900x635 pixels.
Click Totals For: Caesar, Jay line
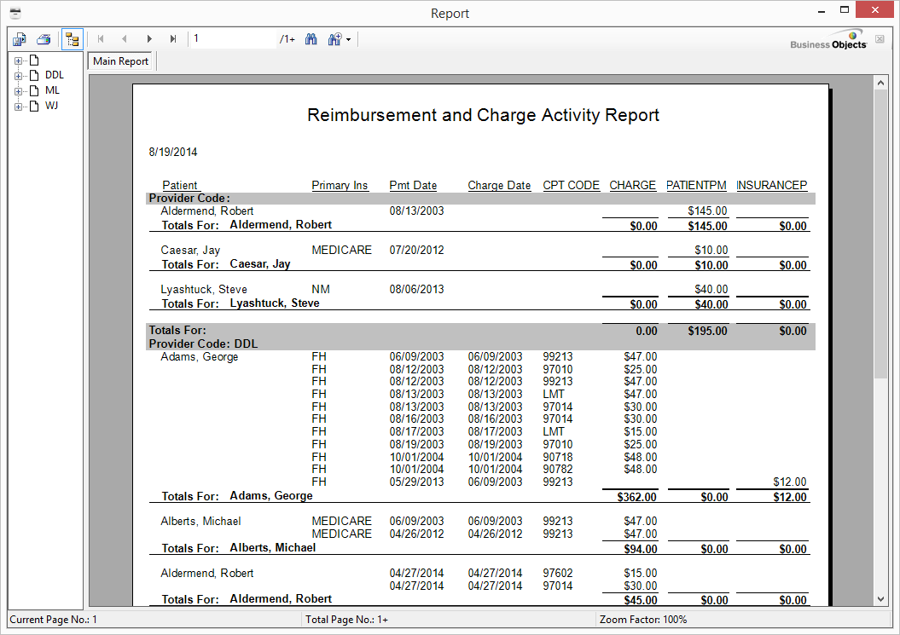point(225,264)
